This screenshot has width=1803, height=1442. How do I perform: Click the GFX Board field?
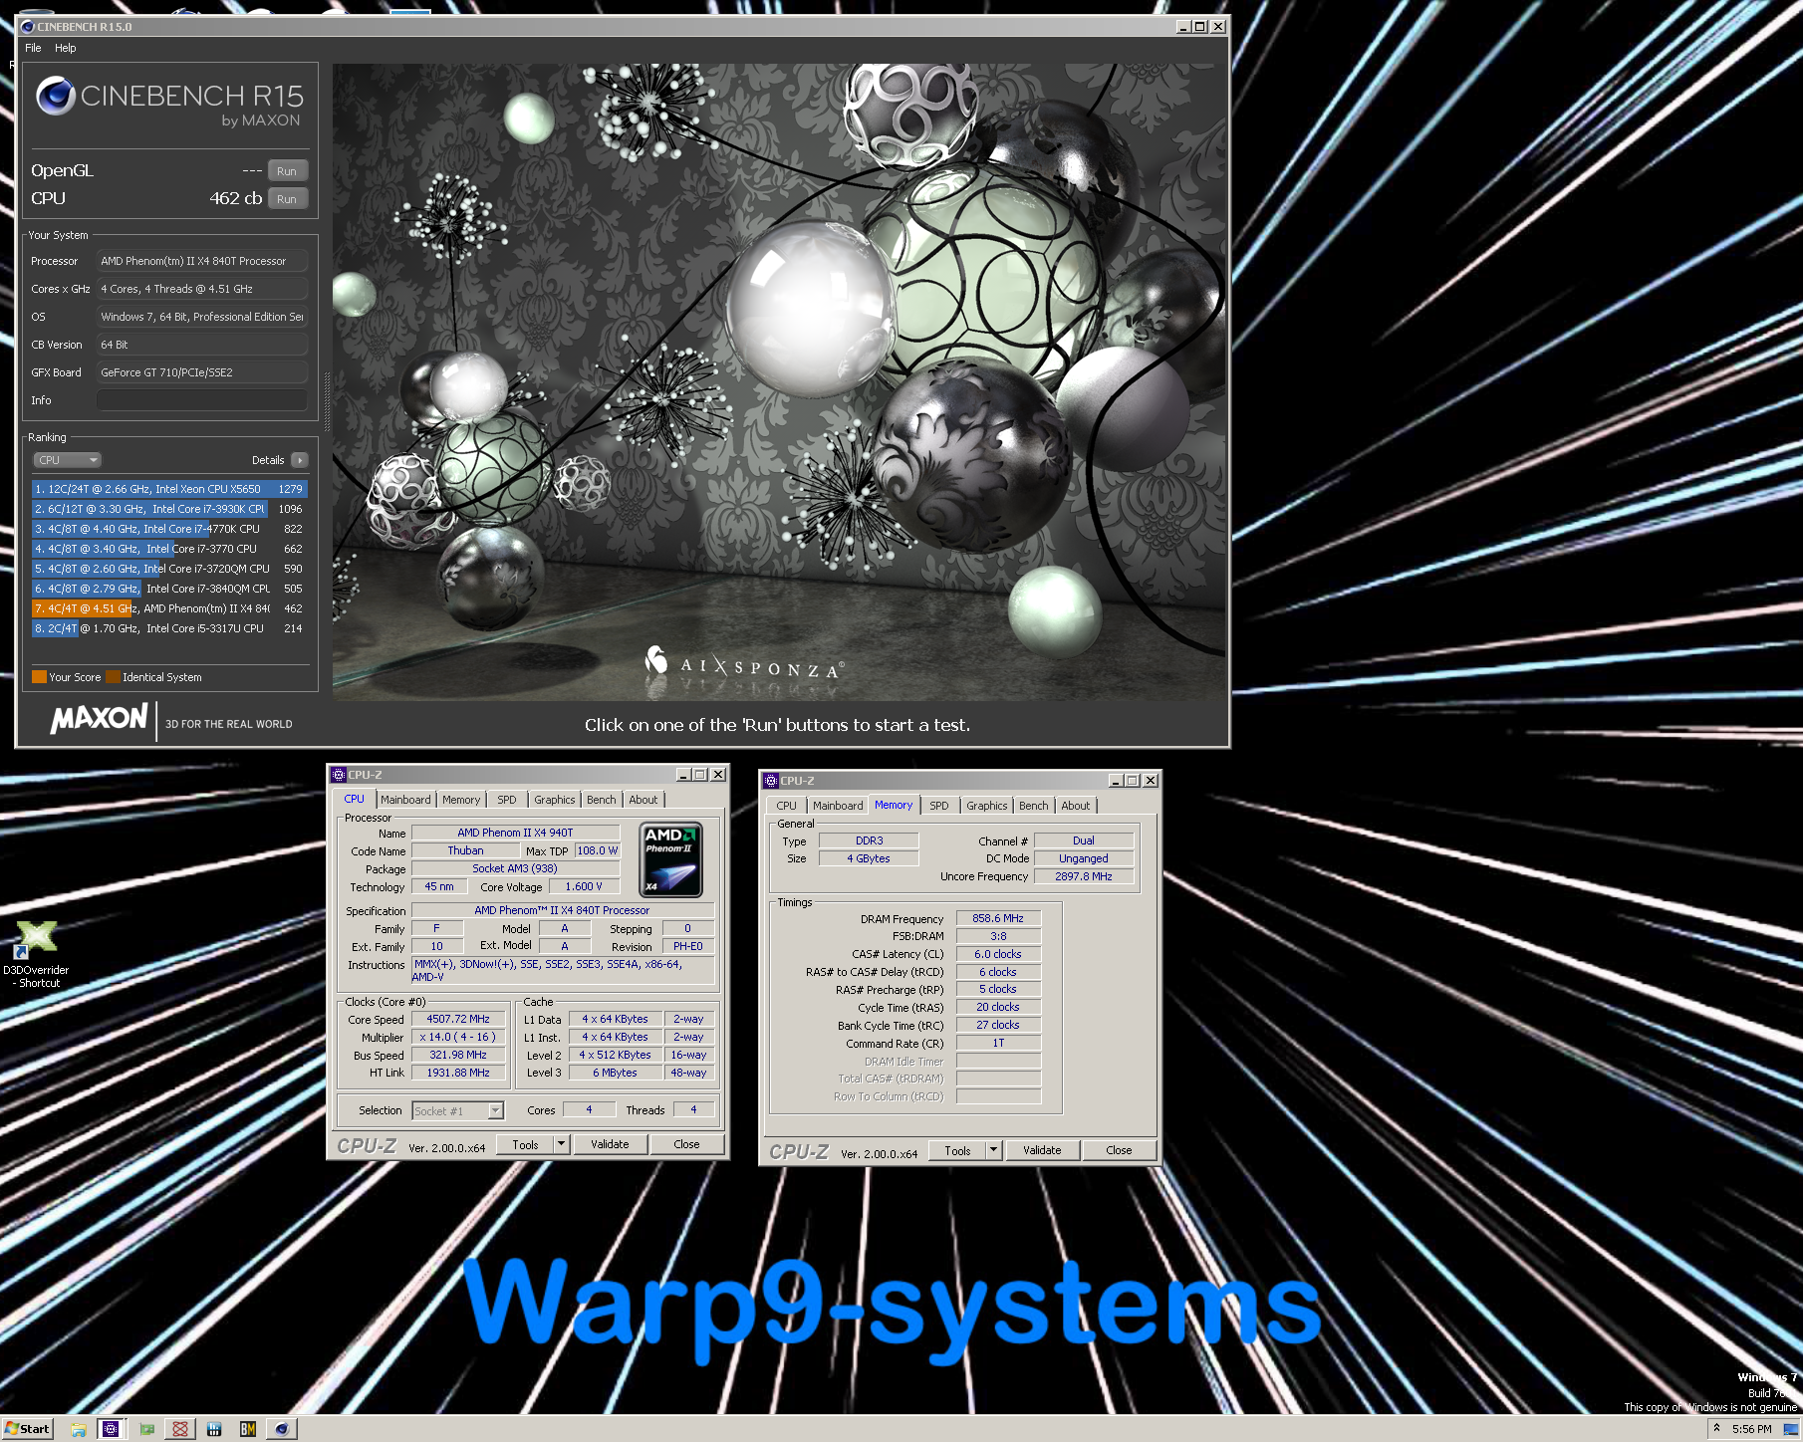(202, 372)
